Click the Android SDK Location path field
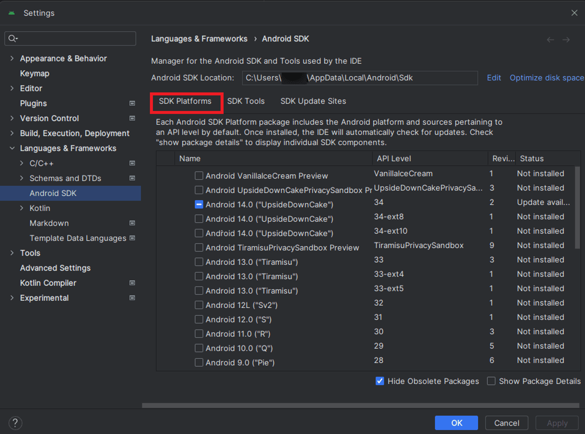Viewport: 585px width, 434px height. pyautogui.click(x=360, y=78)
